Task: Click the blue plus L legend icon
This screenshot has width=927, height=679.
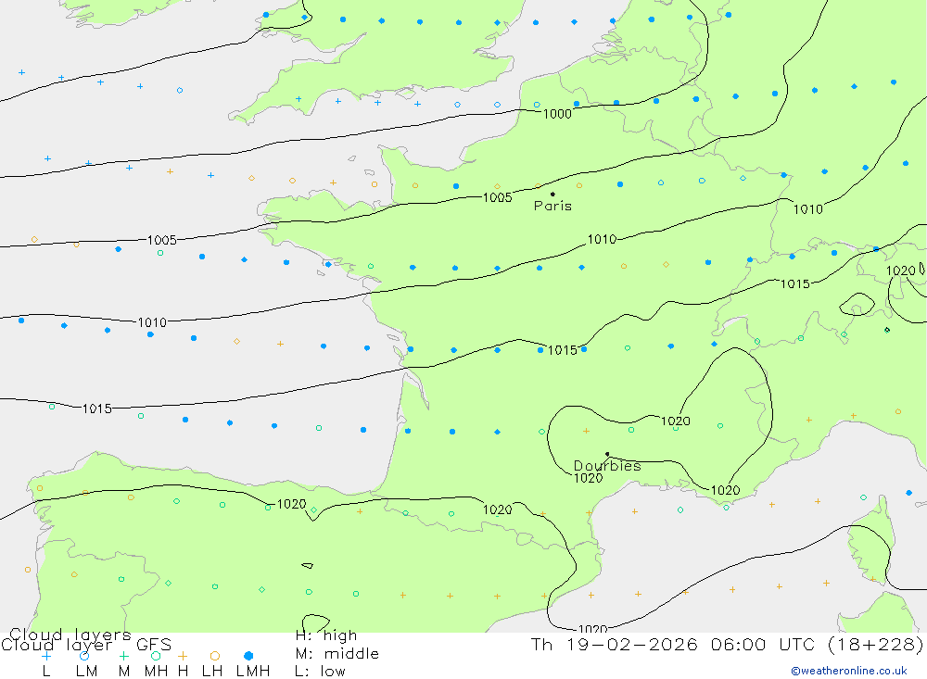Action: (46, 656)
